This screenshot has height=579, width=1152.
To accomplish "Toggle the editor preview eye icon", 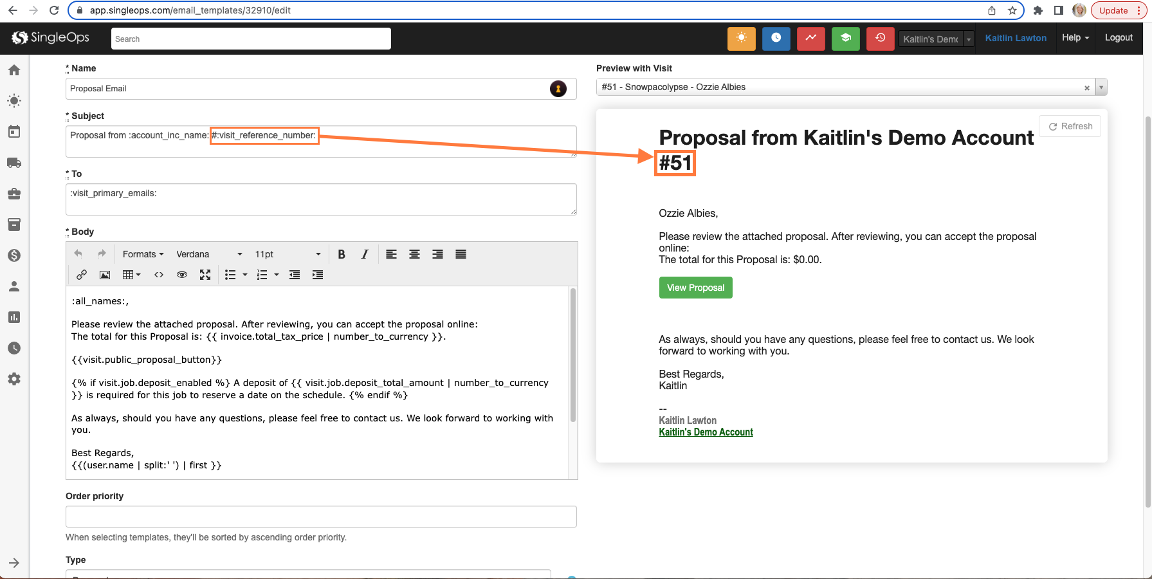I will coord(182,275).
